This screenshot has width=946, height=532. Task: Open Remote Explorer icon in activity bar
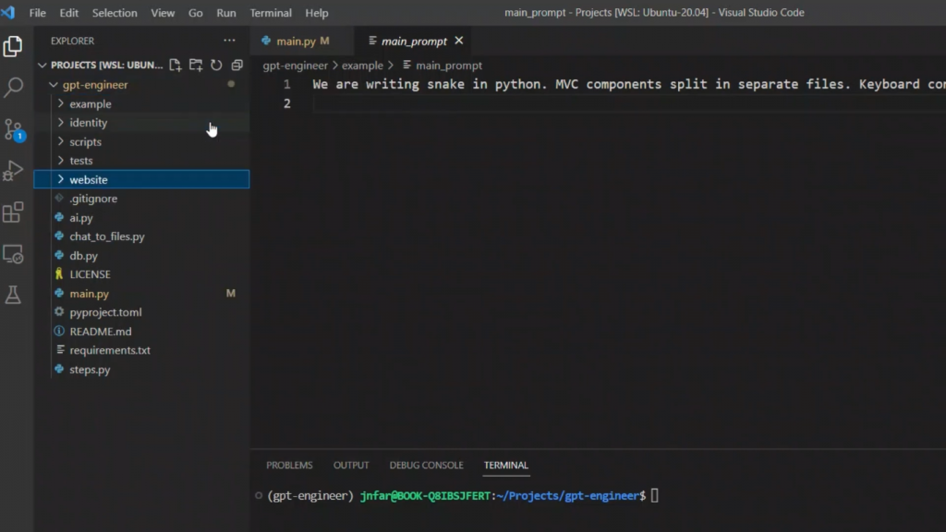coord(13,253)
